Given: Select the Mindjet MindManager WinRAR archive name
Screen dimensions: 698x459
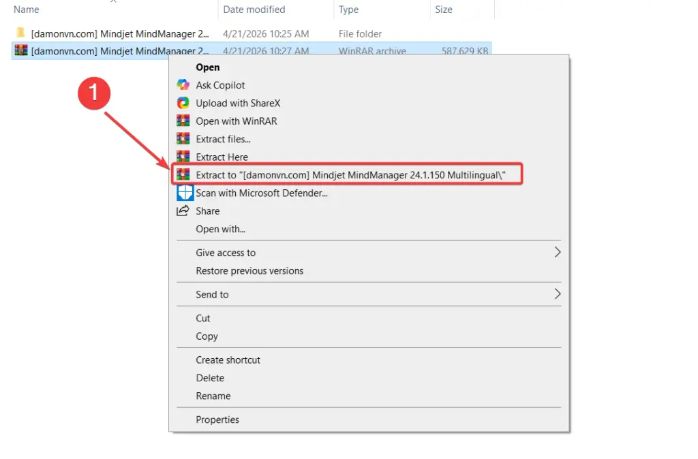Looking at the screenshot, I should coord(120,51).
